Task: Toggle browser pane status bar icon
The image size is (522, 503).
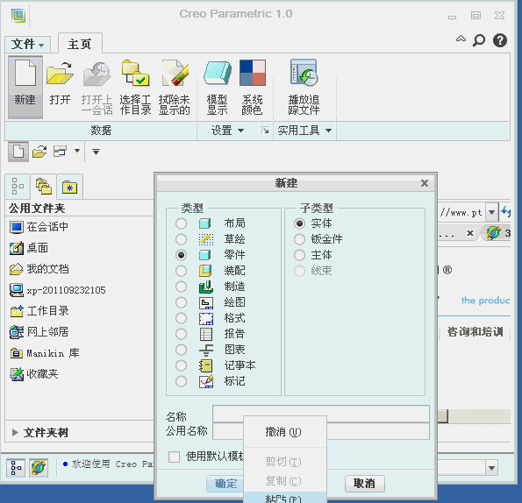Action: pos(39,468)
